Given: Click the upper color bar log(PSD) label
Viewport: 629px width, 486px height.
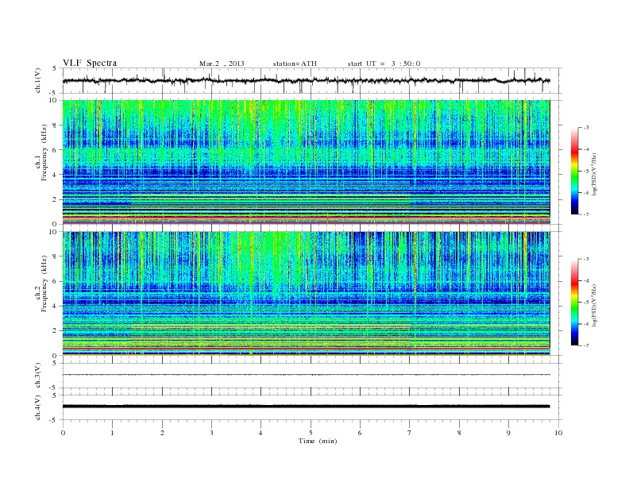Looking at the screenshot, I should pyautogui.click(x=596, y=175).
